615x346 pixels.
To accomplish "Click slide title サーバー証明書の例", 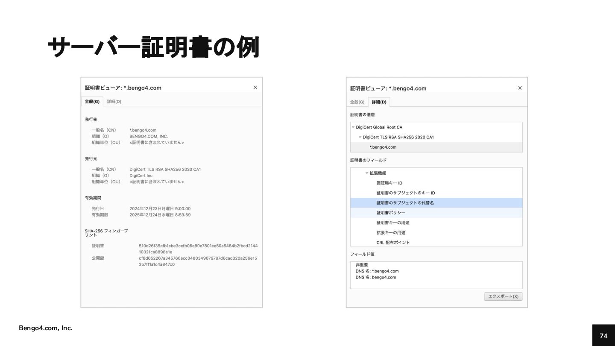I will pyautogui.click(x=153, y=47).
